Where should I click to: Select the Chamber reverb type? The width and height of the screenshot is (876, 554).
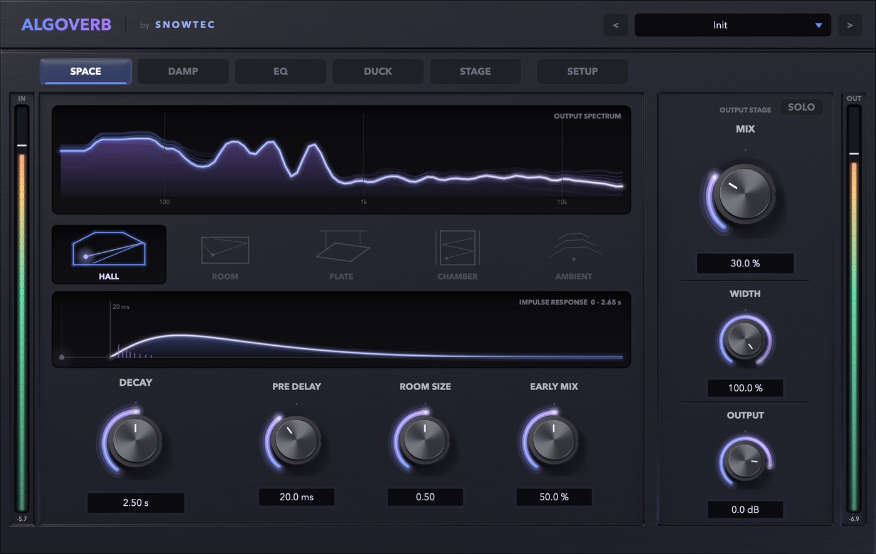[x=457, y=254]
